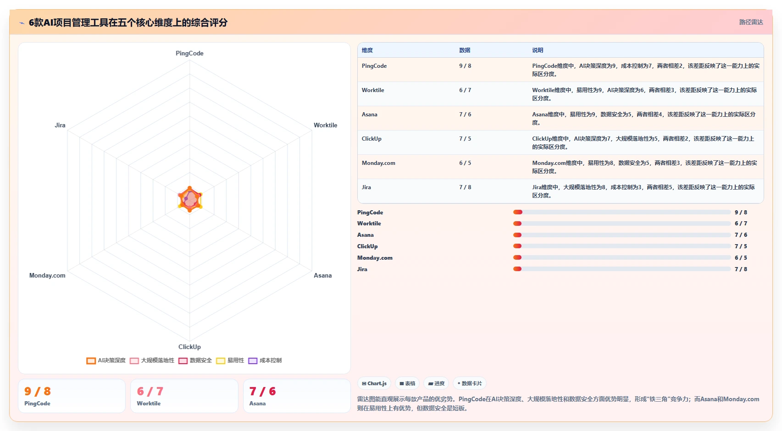Click the 说明 column header

[538, 50]
